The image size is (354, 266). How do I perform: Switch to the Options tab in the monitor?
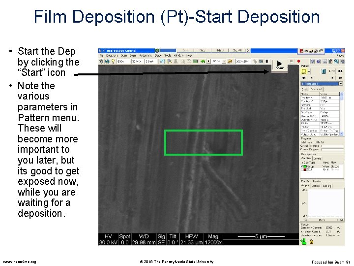tap(316, 186)
